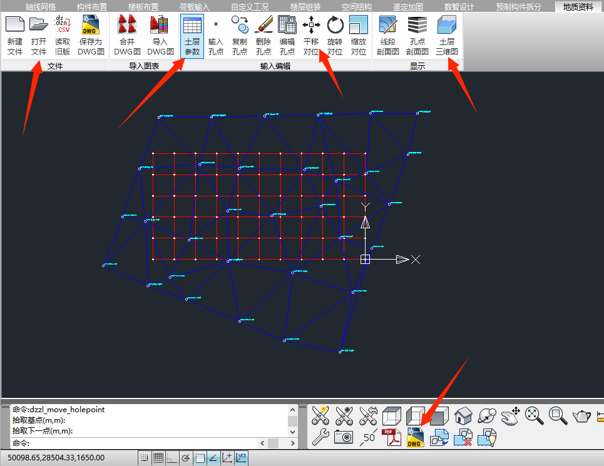Image resolution: width=604 pixels, height=466 pixels.
Task: Click the teapot render icon
Action: pos(581,415)
